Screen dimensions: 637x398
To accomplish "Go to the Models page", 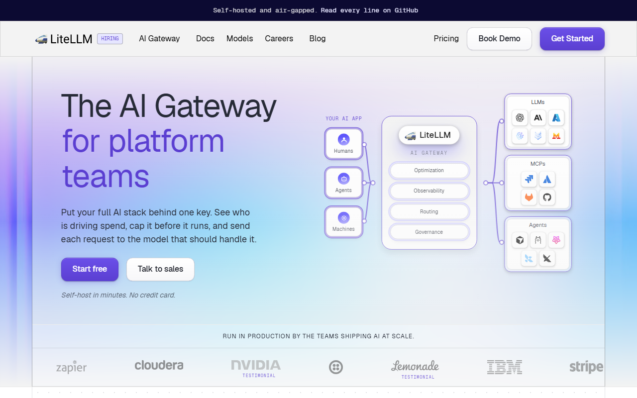I will [x=240, y=39].
